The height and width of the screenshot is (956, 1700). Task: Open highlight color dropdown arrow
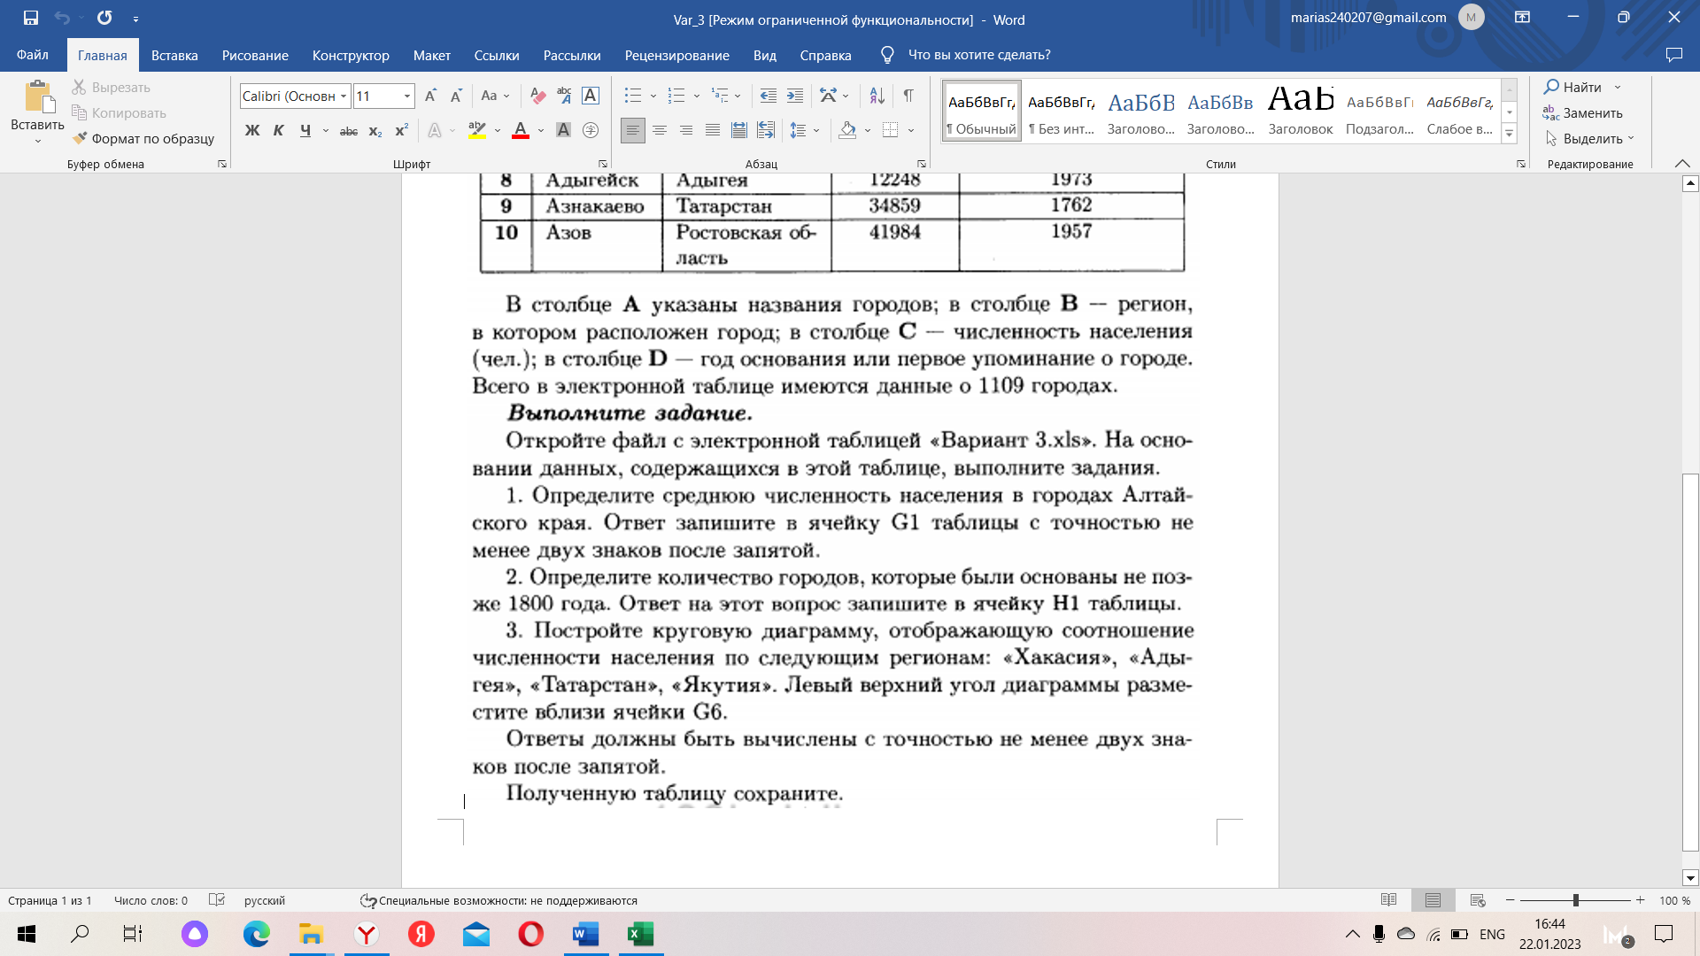click(x=498, y=131)
